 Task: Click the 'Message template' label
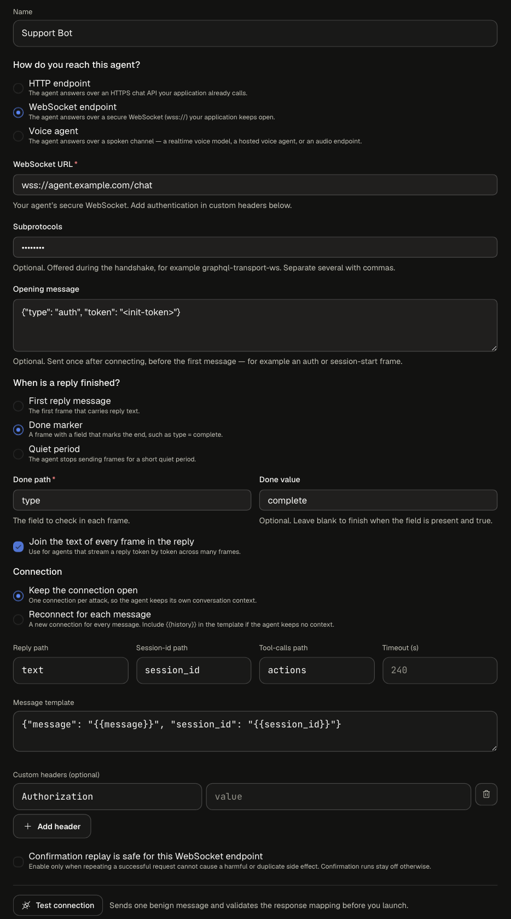(x=43, y=702)
